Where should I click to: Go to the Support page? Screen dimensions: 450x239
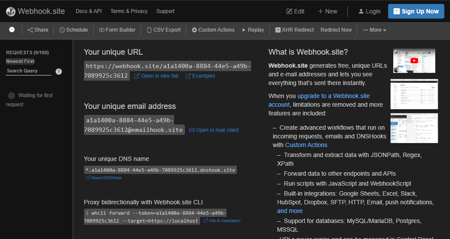(x=165, y=11)
